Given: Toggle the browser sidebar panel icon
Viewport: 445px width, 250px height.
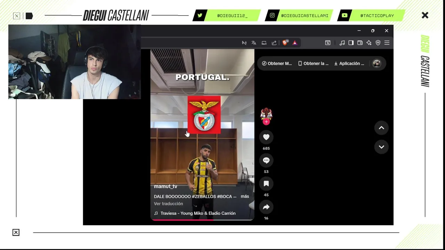Looking at the screenshot, I should pyautogui.click(x=351, y=43).
